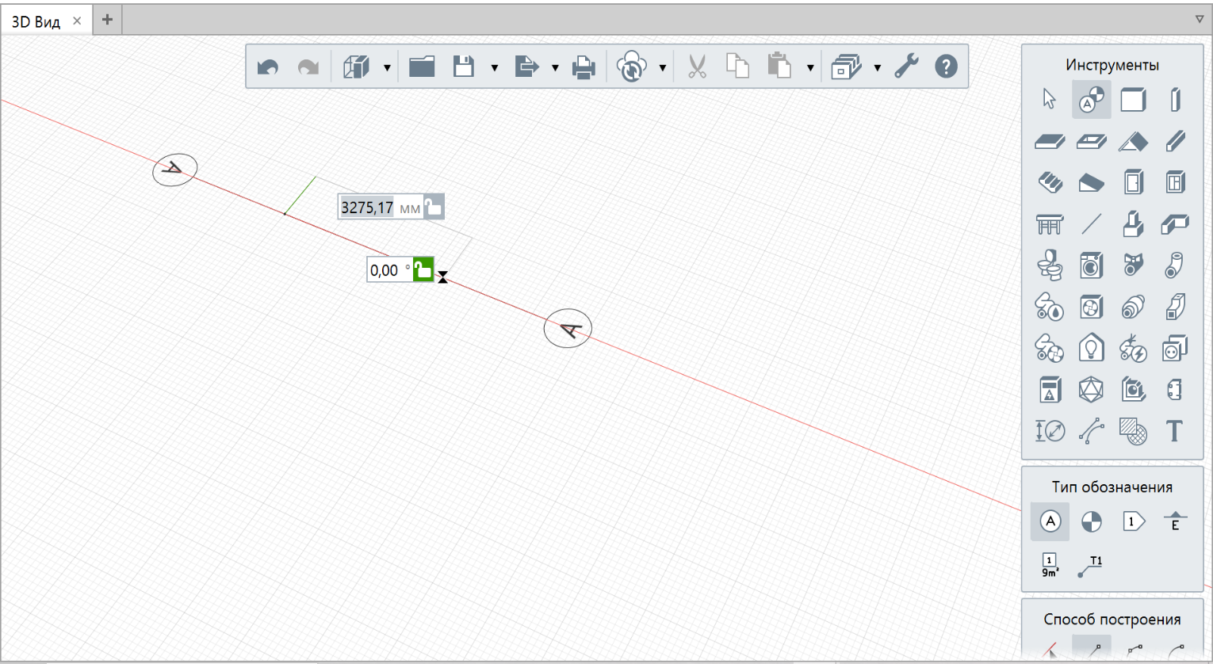Image resolution: width=1213 pixels, height=664 pixels.
Task: Expand the dropdown beside the Save icon
Action: pos(494,68)
